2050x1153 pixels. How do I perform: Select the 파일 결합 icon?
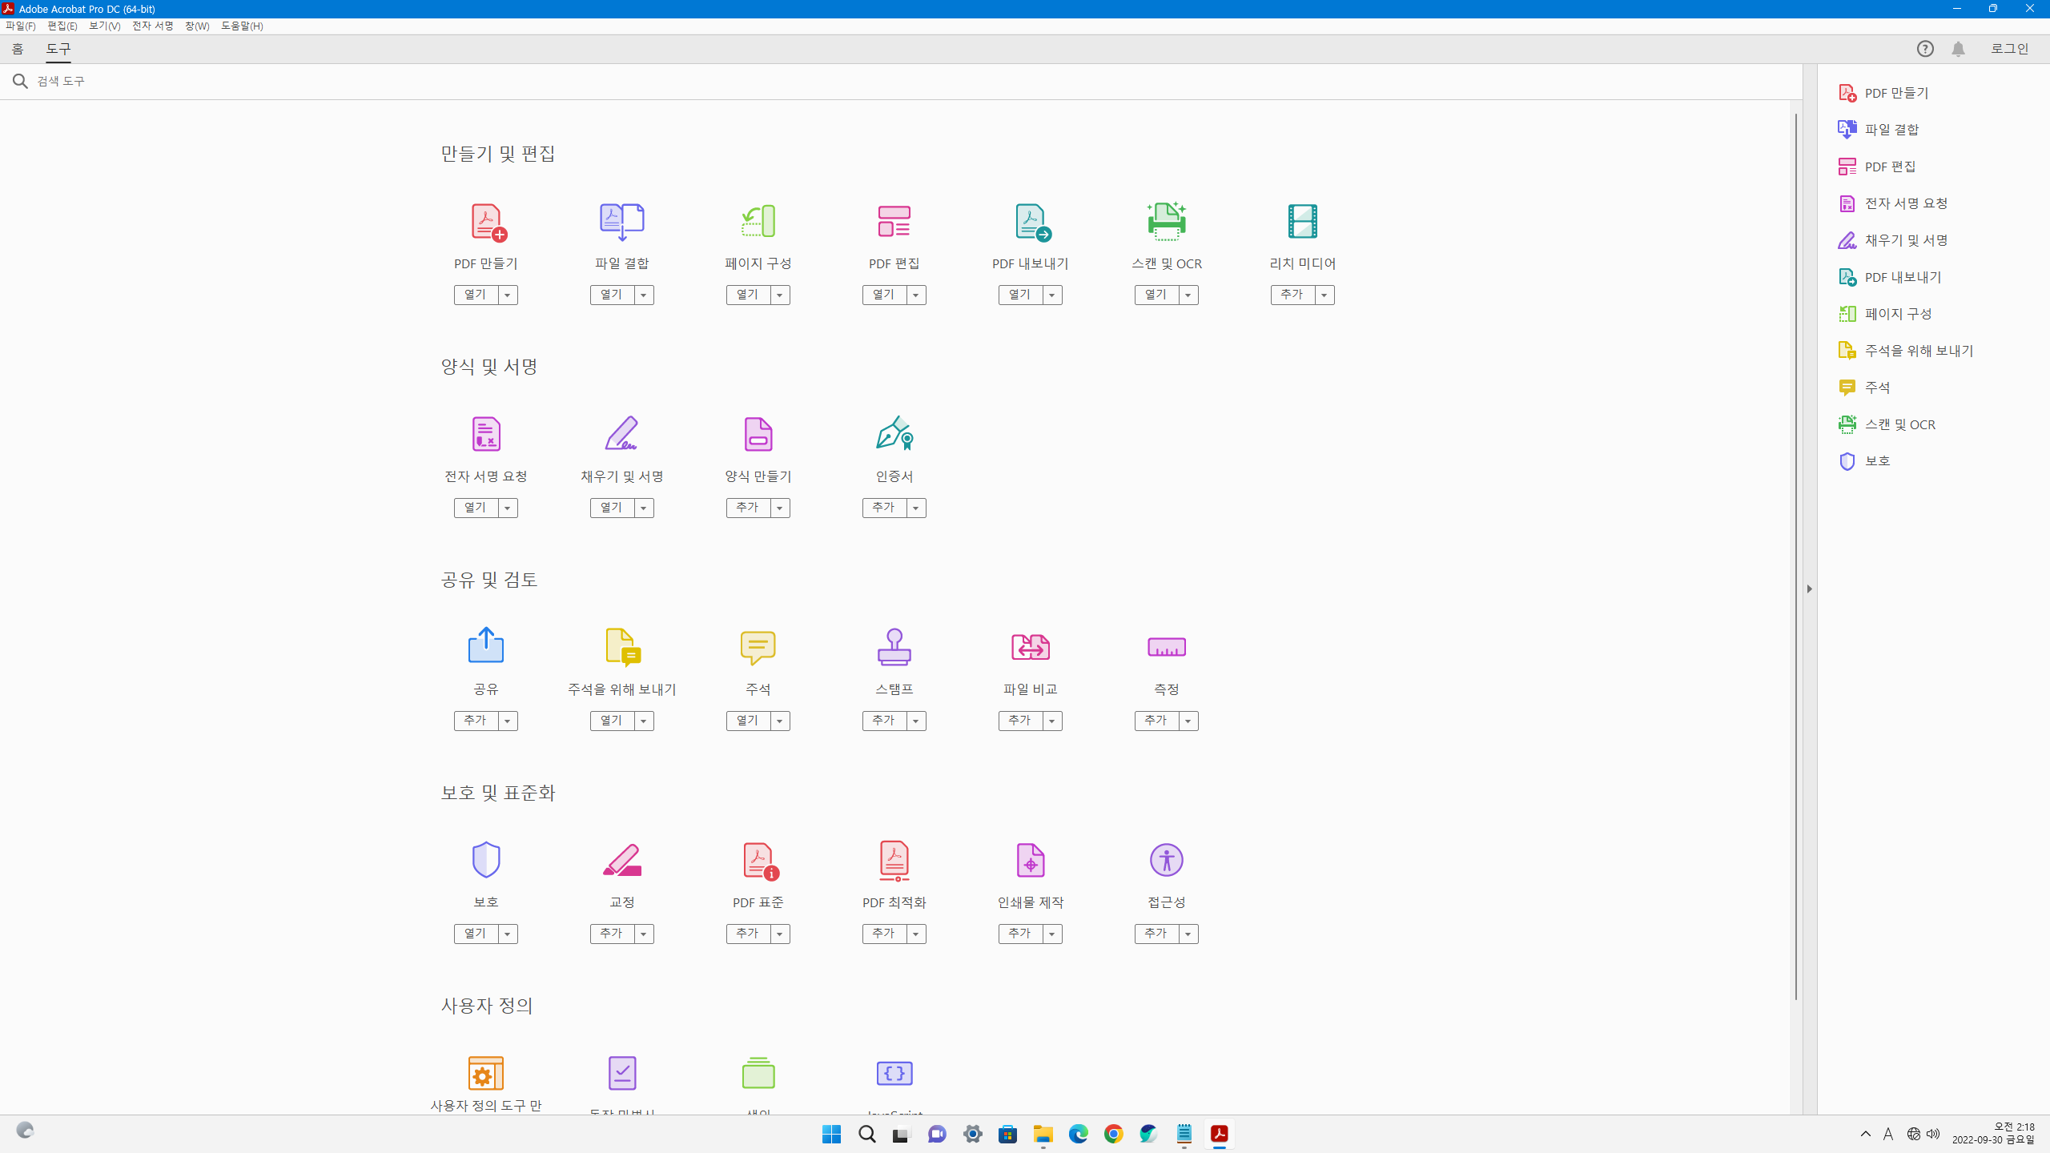[621, 222]
